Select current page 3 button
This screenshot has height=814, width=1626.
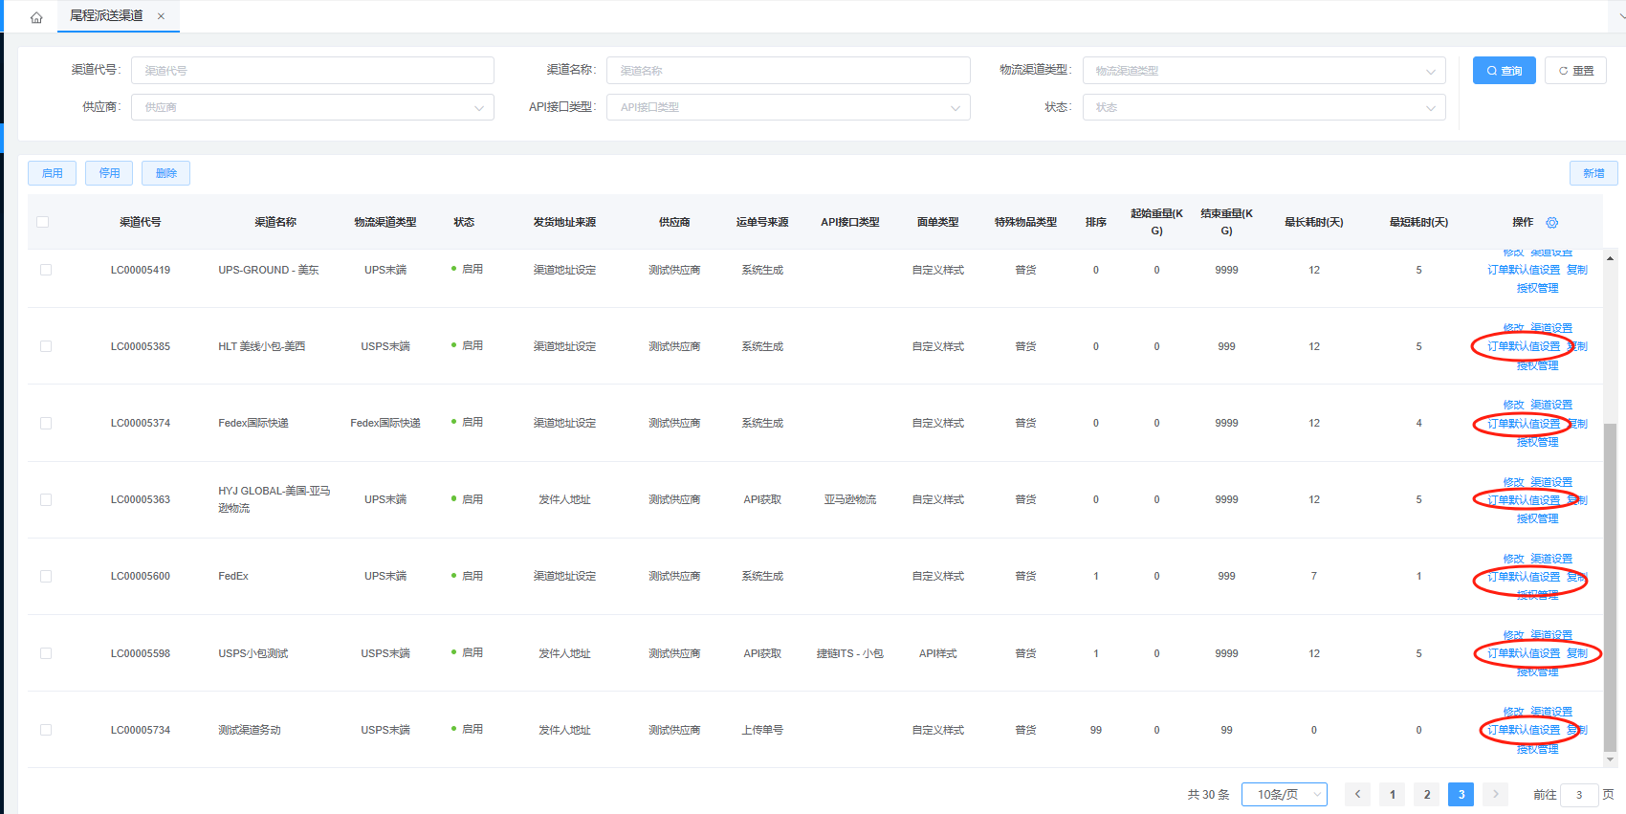(1461, 794)
